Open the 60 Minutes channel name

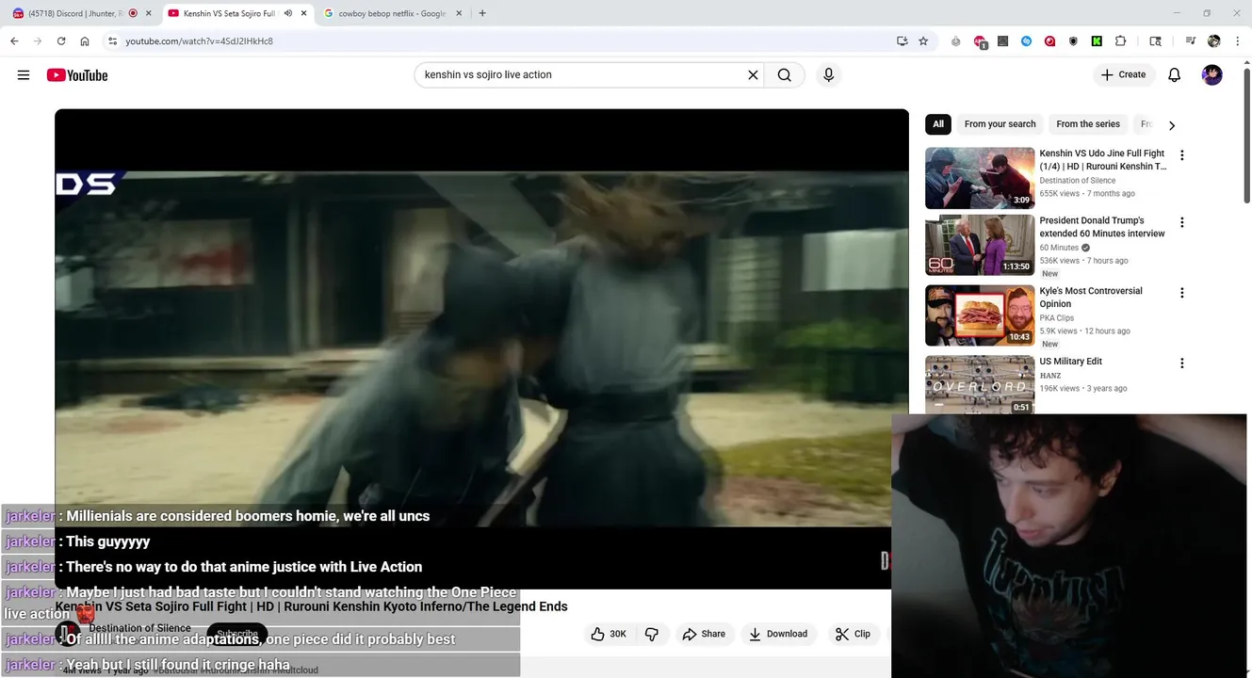[x=1059, y=248]
